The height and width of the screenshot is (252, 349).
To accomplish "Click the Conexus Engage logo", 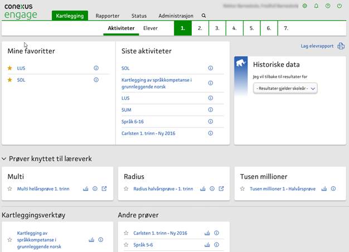I will [21, 11].
